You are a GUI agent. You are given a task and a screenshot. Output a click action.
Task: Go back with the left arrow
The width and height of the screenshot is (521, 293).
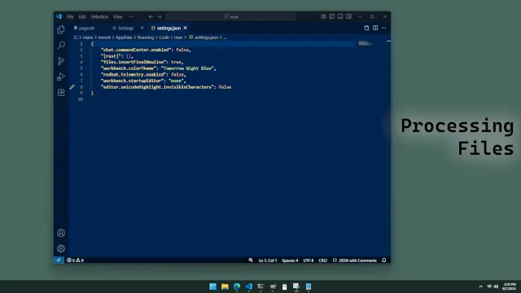pos(151,16)
